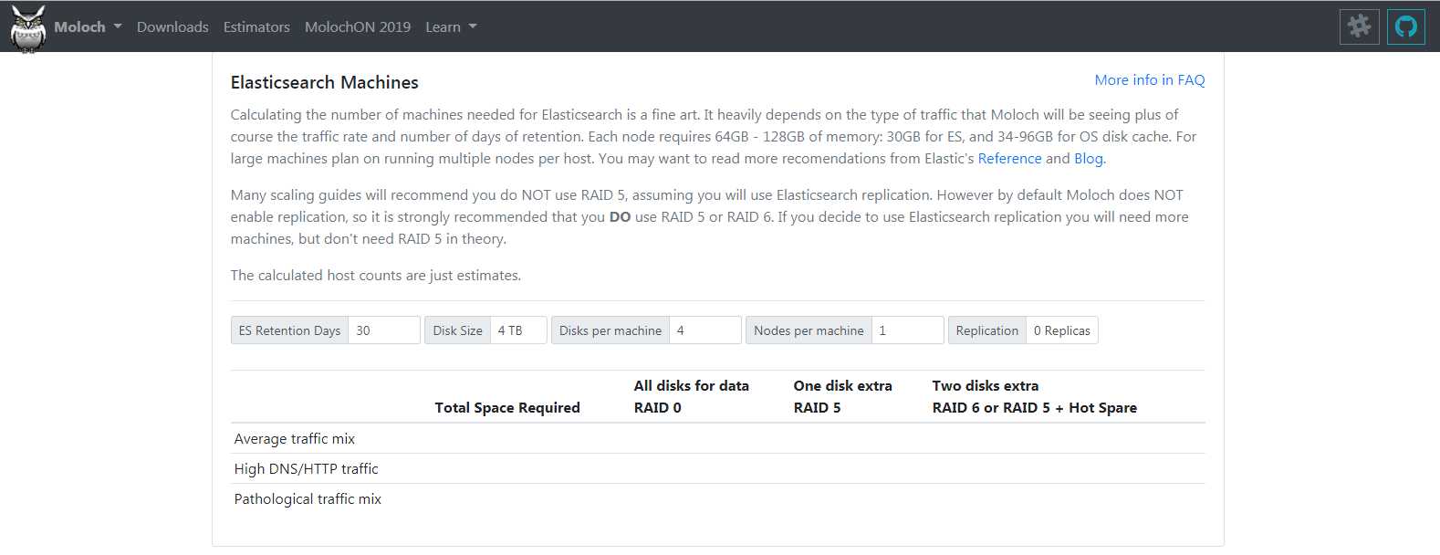Viewport: 1440px width, 555px height.
Task: Select the Average traffic mix row
Action: pos(718,438)
